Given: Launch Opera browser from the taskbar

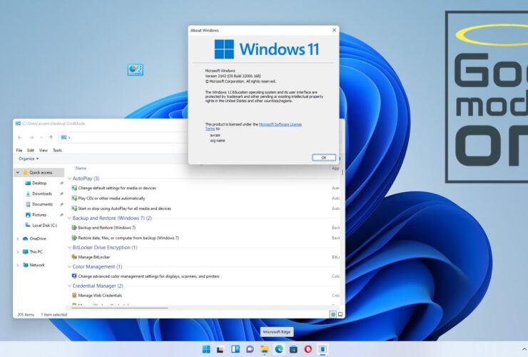Looking at the screenshot, I should [308, 349].
